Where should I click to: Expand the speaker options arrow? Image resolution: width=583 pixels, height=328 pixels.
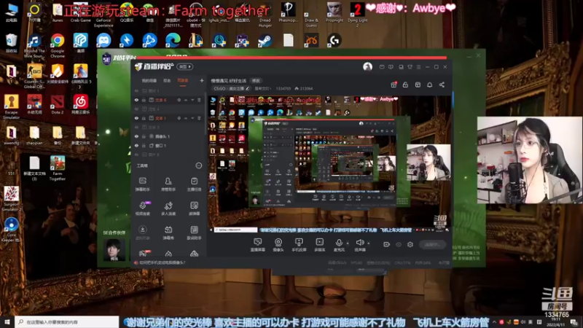(x=369, y=243)
